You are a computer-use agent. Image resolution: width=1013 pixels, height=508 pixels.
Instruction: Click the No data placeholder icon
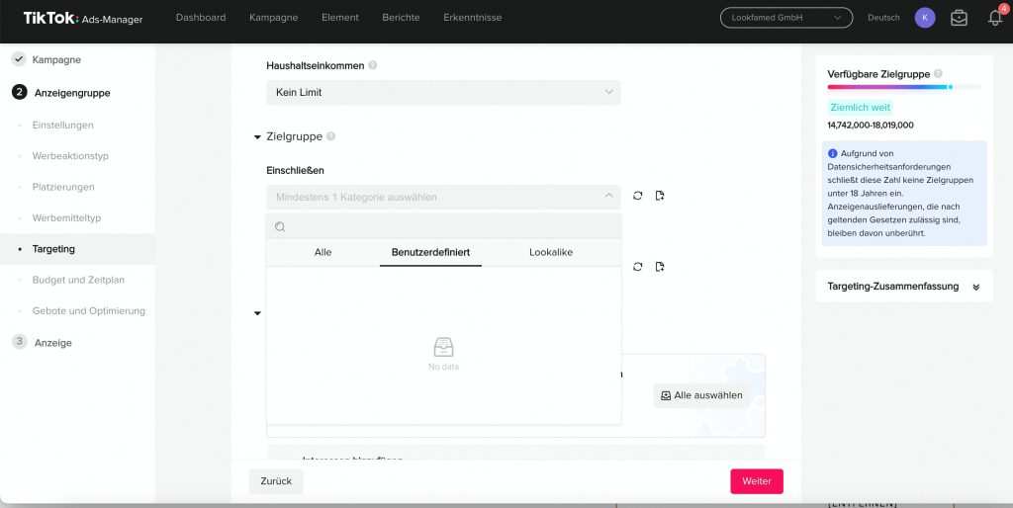[x=443, y=347]
